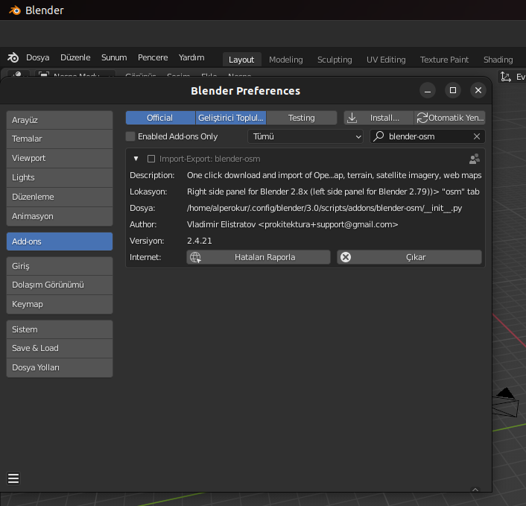Click the add-on search input field
The width and height of the screenshot is (526, 506).
pyautogui.click(x=428, y=136)
